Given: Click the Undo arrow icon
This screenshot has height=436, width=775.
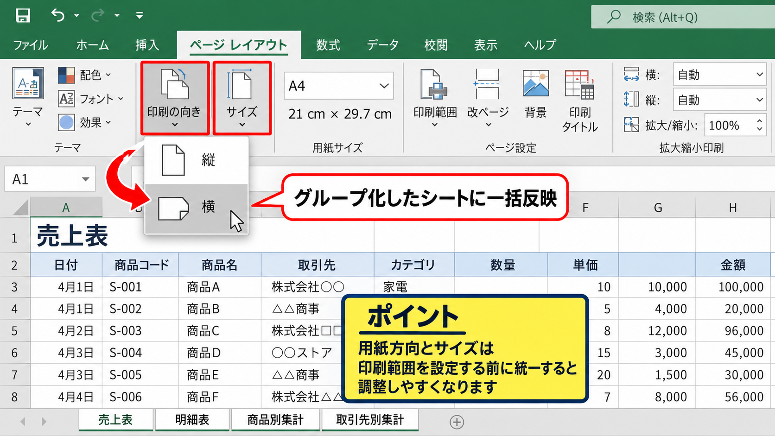Looking at the screenshot, I should 58,15.
